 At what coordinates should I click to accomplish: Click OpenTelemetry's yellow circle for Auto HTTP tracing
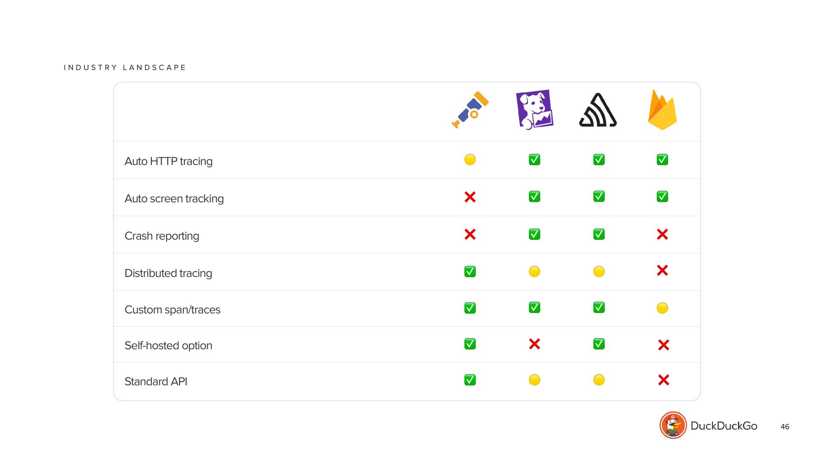click(x=470, y=160)
